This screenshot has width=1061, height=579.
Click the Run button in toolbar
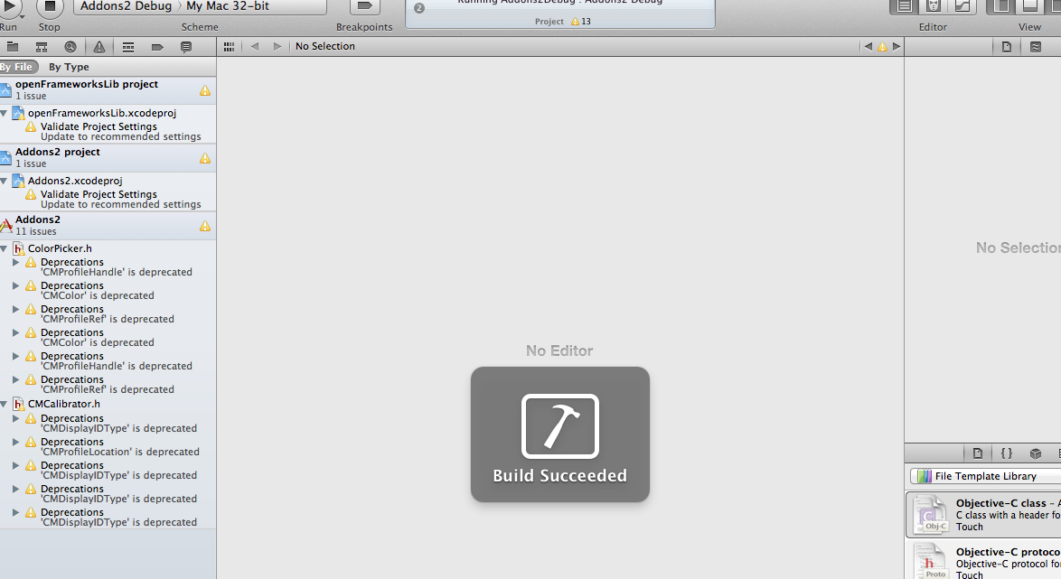[9, 6]
